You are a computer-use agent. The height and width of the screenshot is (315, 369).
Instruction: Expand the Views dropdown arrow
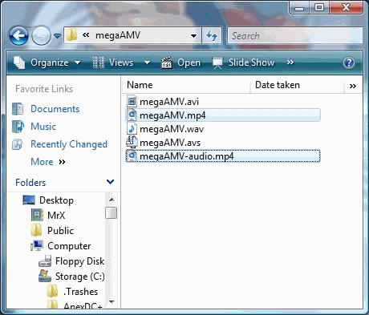click(x=147, y=63)
